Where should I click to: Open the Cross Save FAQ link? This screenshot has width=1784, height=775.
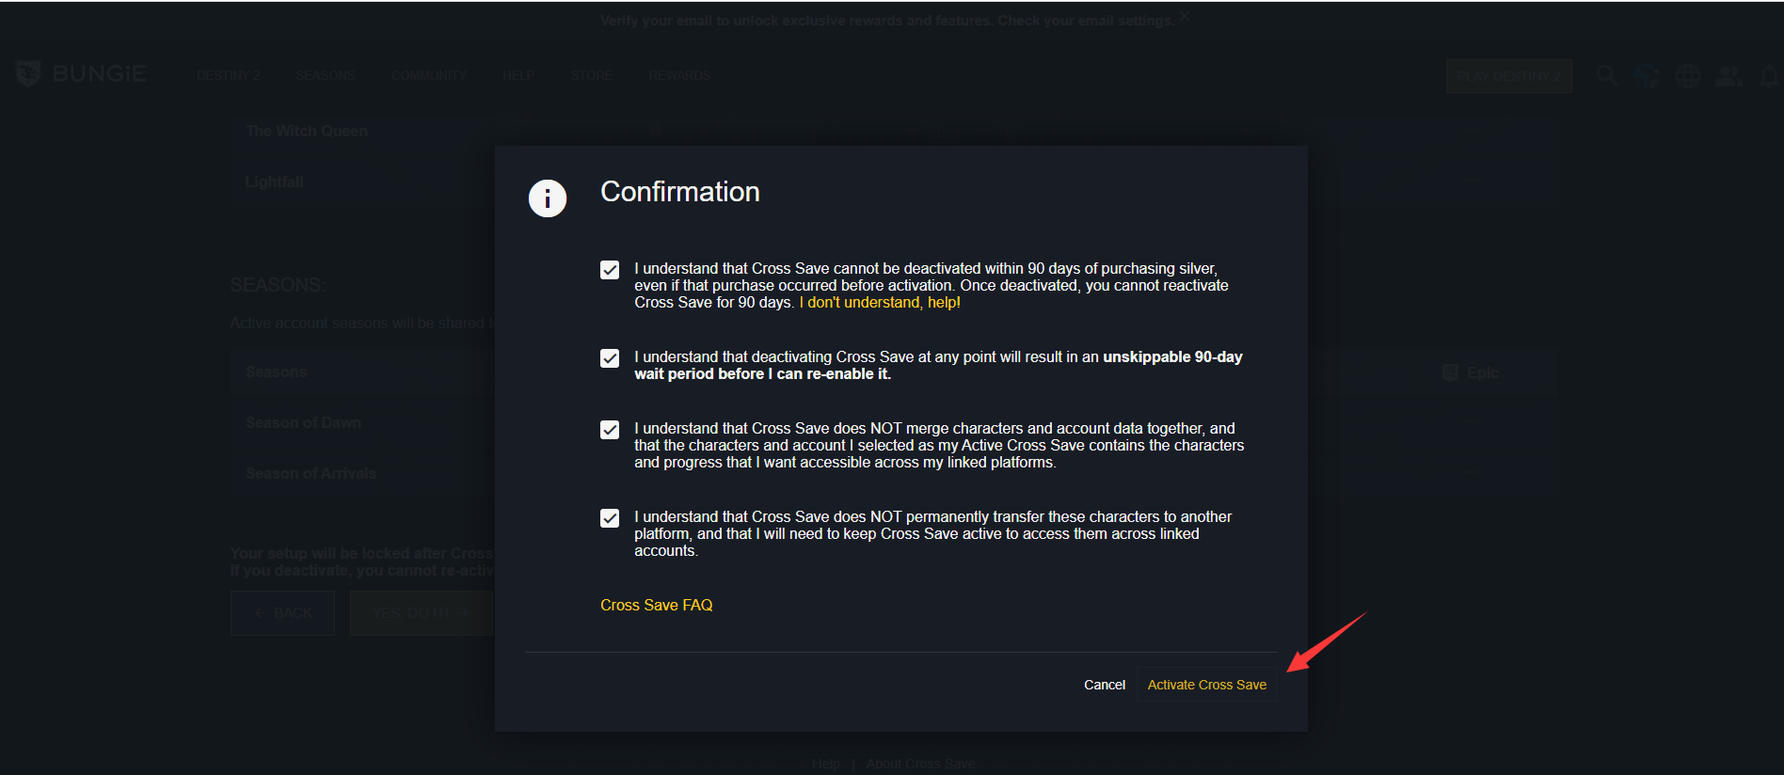click(x=656, y=605)
